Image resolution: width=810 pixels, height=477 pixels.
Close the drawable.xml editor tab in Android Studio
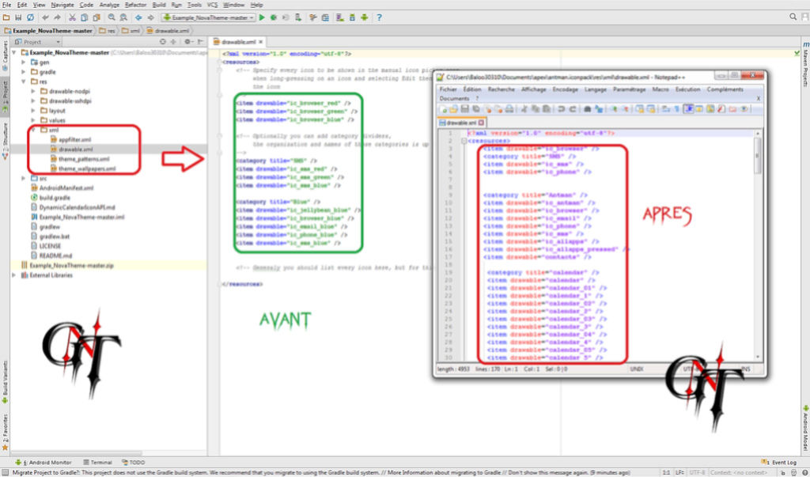pos(261,42)
